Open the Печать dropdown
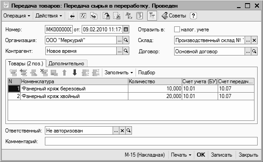Screen dimensions: 263x162 (181, 155)
